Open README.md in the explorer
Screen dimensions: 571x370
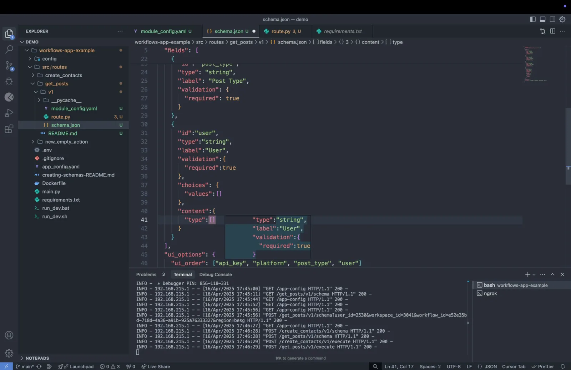pyautogui.click(x=74, y=133)
